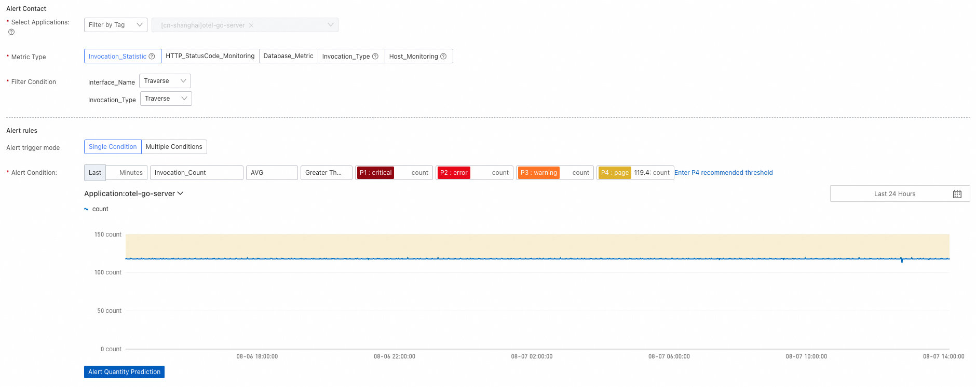This screenshot has width=976, height=387.
Task: Expand Application:otel-go-server chevron
Action: point(181,193)
